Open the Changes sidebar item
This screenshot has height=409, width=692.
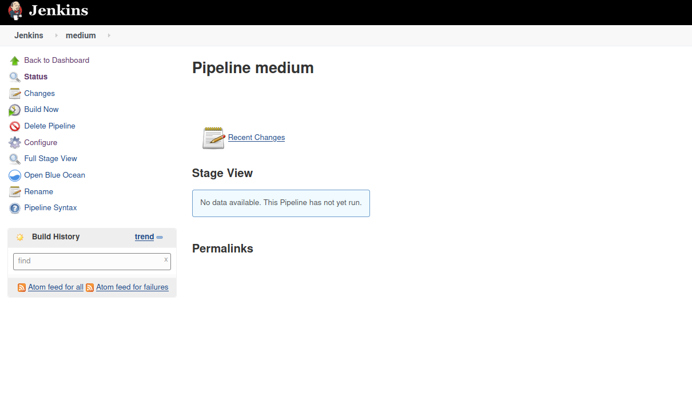tap(39, 93)
